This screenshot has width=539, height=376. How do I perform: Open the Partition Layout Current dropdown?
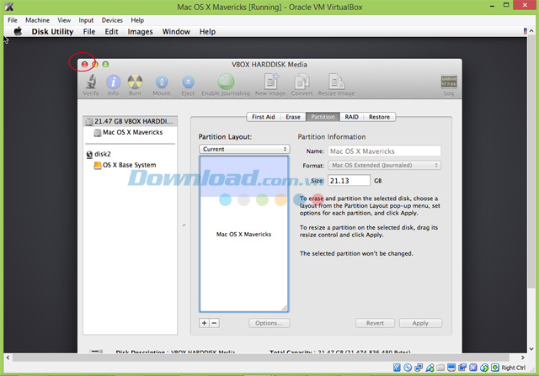tap(244, 149)
